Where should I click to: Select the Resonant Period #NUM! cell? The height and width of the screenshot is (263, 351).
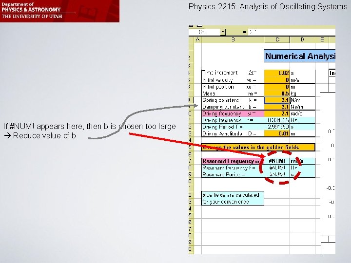(x=277, y=174)
